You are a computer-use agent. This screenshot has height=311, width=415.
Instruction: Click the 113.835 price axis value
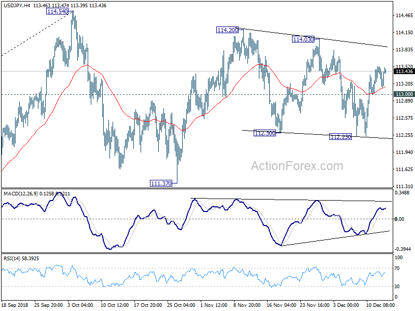[404, 50]
